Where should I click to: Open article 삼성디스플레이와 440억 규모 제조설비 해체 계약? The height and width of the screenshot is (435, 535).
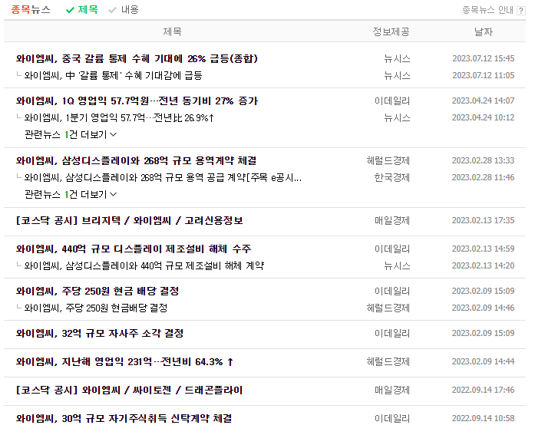[144, 265]
